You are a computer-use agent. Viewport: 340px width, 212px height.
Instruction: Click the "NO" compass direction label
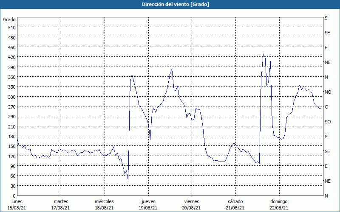[x=328, y=92]
